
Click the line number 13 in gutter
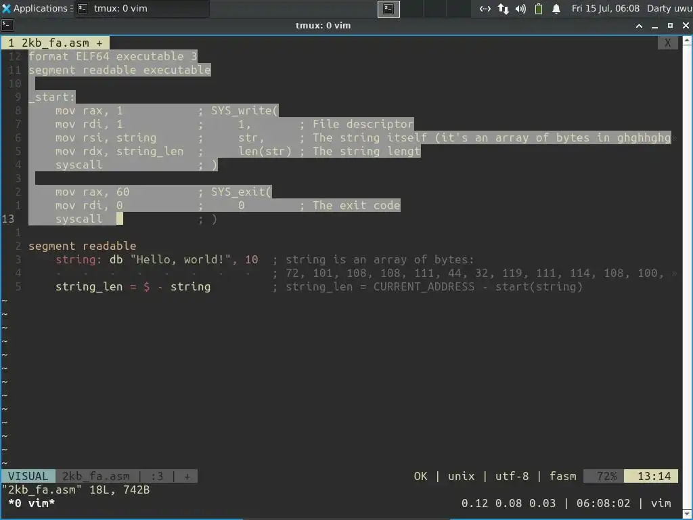pos(8,219)
